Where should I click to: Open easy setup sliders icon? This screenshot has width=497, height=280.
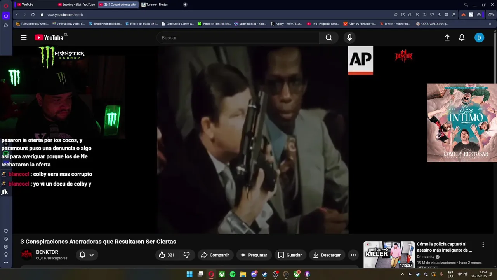447,14
